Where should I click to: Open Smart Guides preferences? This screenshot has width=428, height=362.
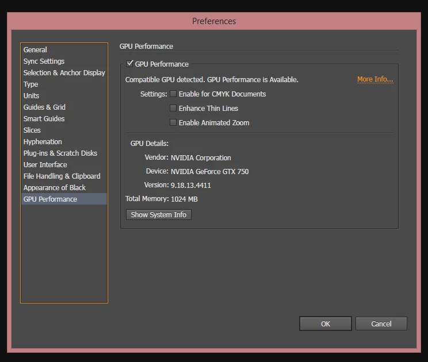point(64,118)
